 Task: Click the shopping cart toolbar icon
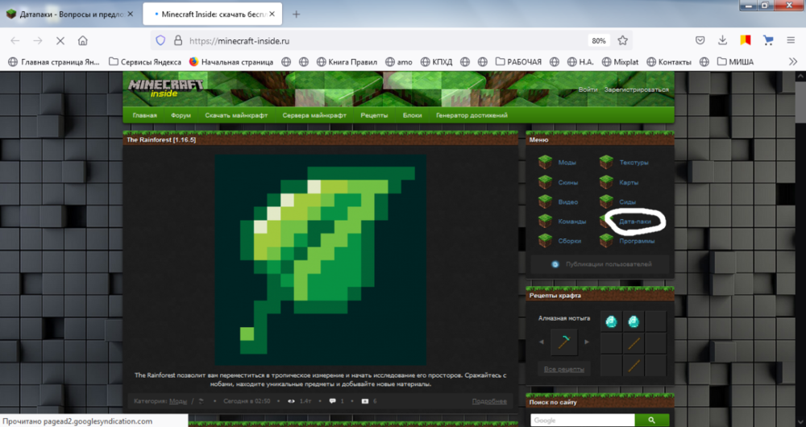(x=768, y=40)
